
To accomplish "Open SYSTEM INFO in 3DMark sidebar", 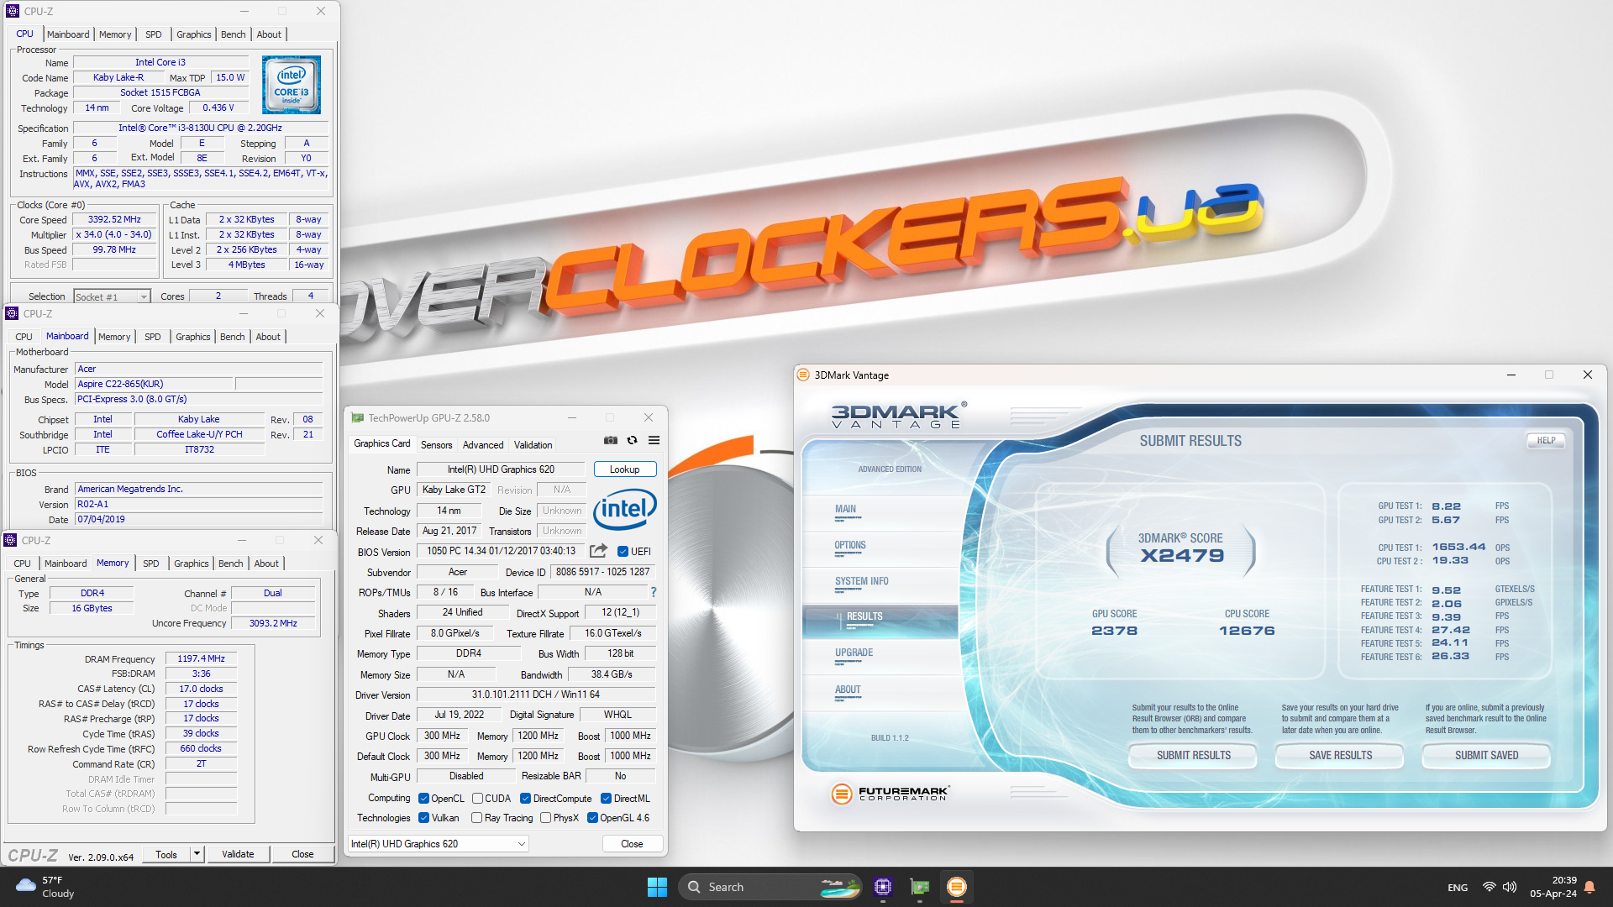I will coord(861,581).
